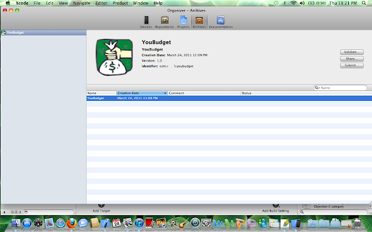Open Finder from the Dock
372x232 pixels.
(x=16, y=223)
